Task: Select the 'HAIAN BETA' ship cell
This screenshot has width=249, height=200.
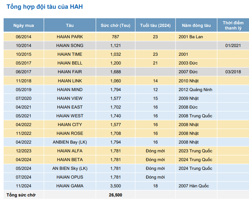Action: coord(70,159)
